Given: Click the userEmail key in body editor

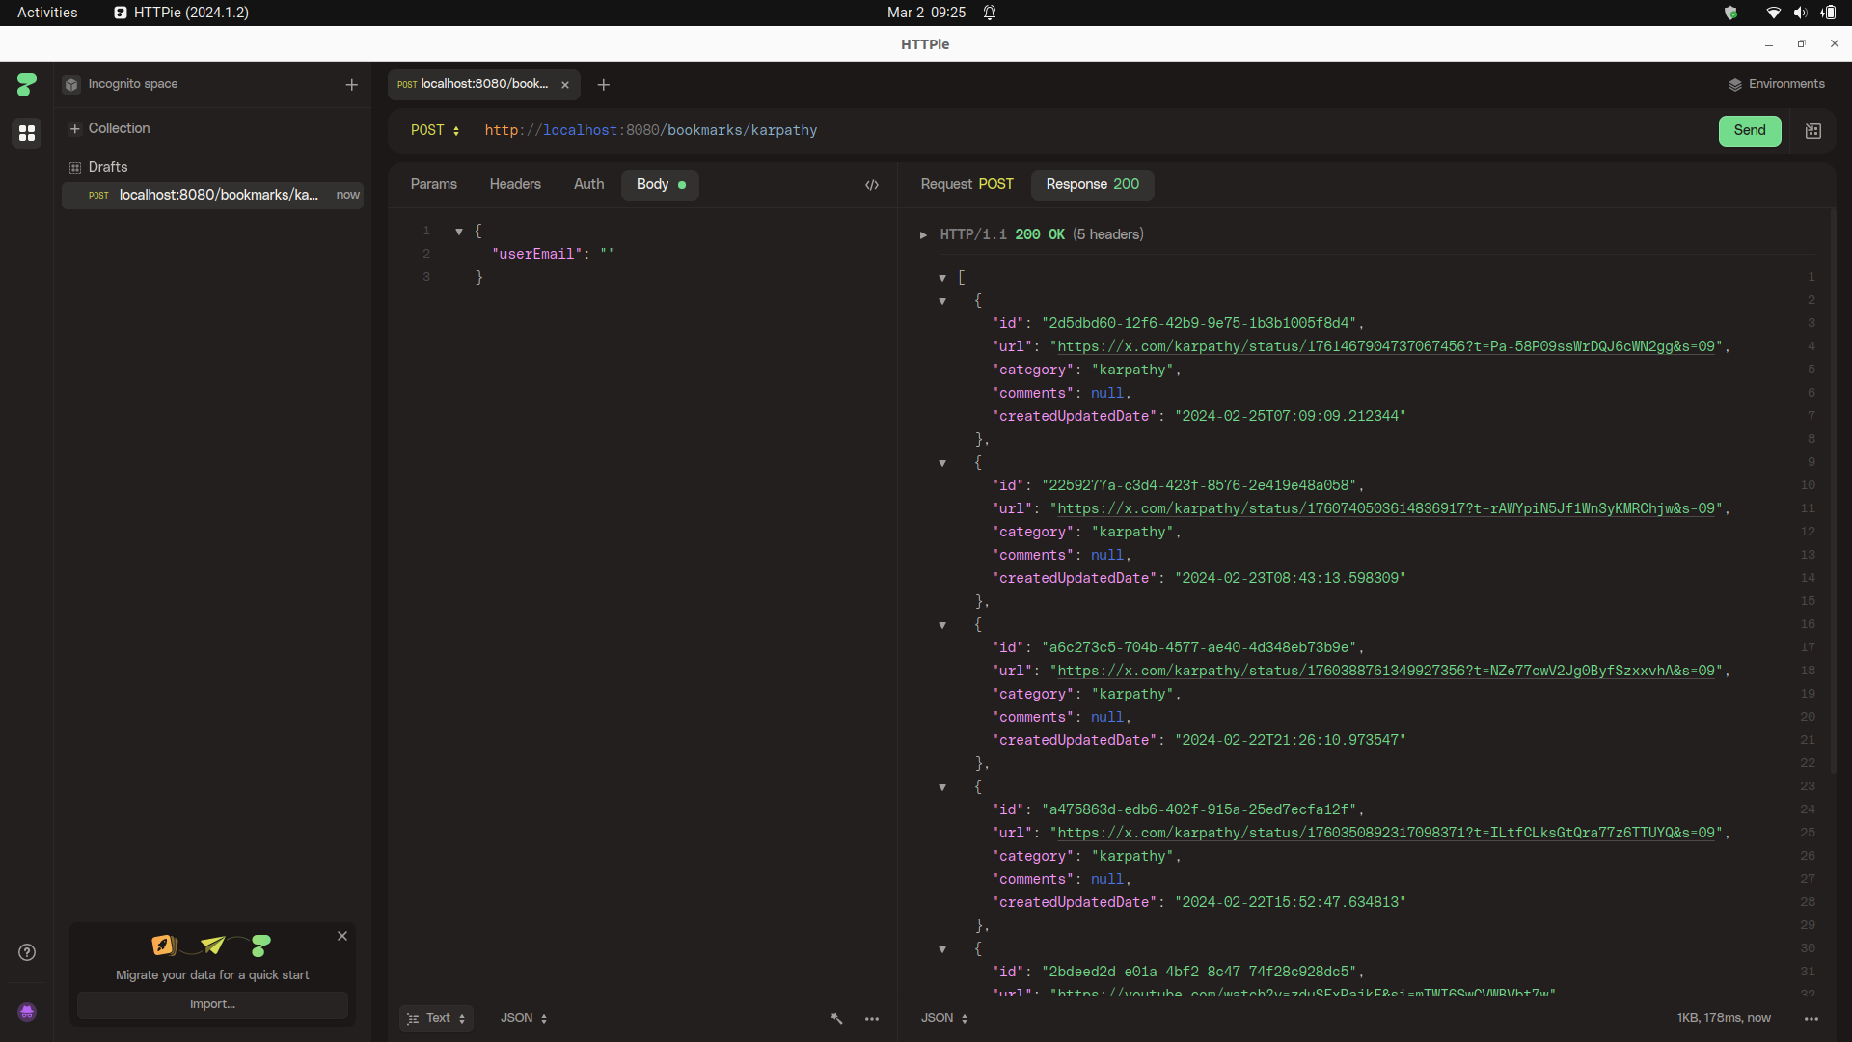Looking at the screenshot, I should click(537, 255).
